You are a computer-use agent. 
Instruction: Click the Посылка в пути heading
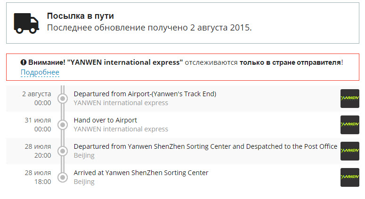click(x=81, y=16)
